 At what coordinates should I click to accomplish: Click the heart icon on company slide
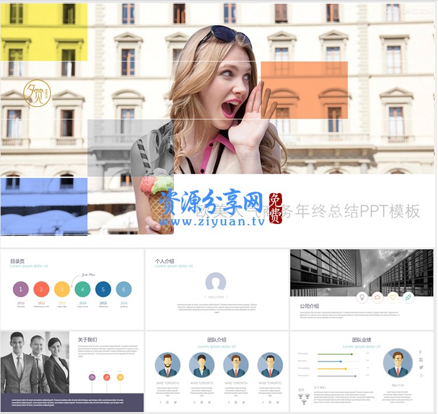[393, 297]
